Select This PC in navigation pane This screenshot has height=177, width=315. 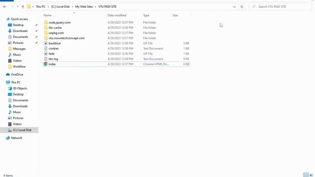[x=16, y=83]
